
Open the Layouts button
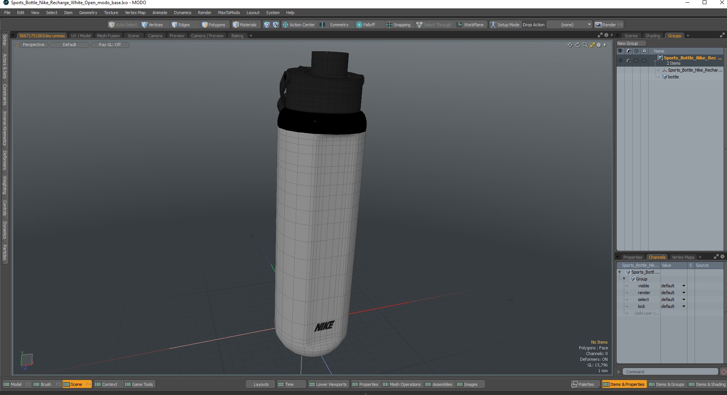[x=261, y=384]
